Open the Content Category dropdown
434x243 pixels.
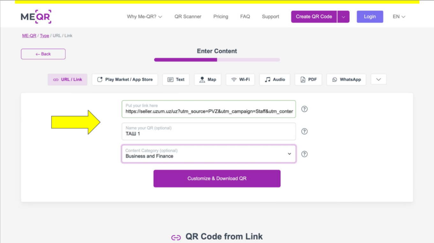point(209,154)
